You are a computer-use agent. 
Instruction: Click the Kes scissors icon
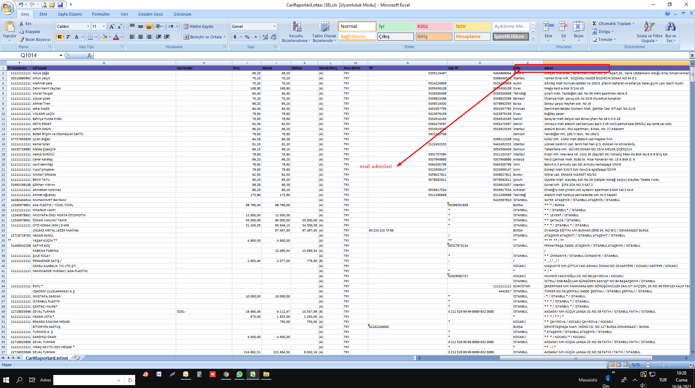[x=21, y=24]
